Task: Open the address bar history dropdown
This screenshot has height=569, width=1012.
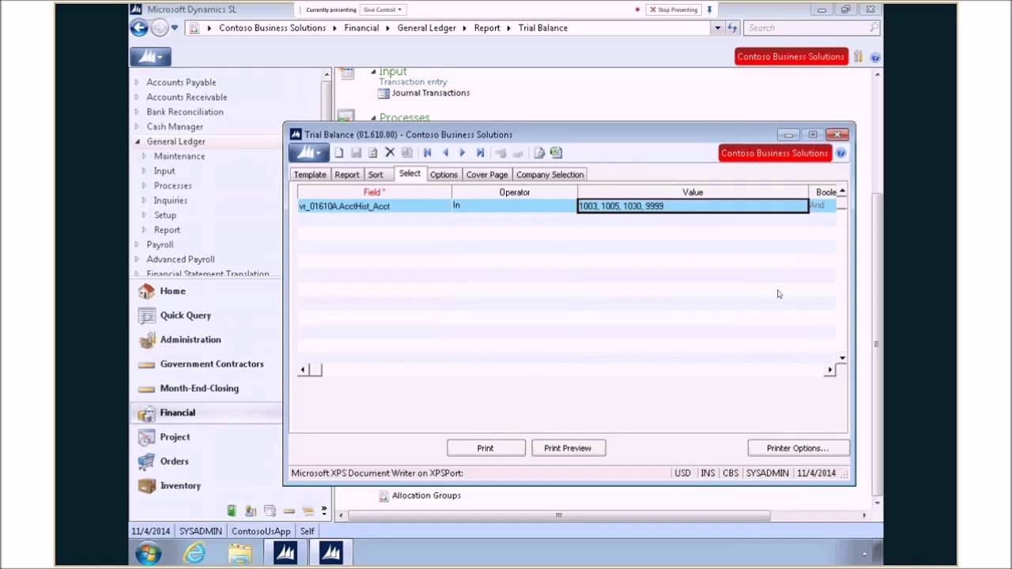Action: [717, 28]
